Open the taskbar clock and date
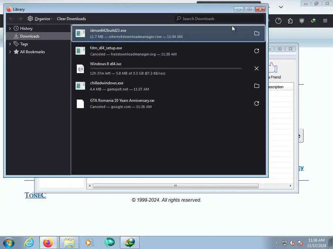The height and width of the screenshot is (249, 333). (316, 243)
